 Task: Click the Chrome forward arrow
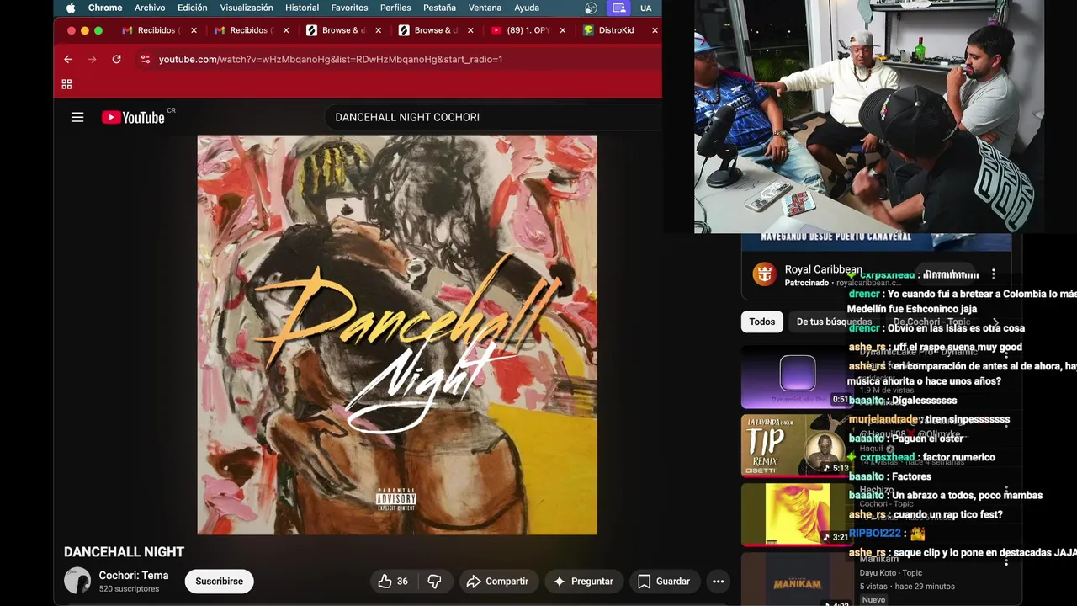[x=93, y=59]
